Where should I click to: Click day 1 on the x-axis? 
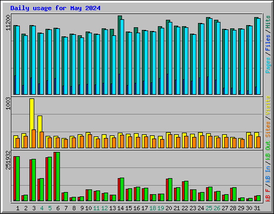coord(18,208)
